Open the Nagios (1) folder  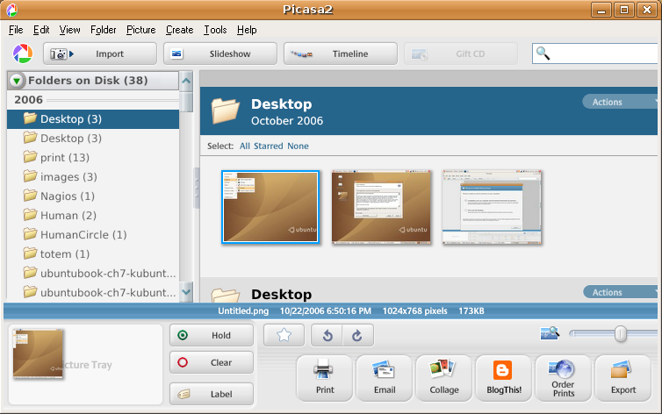tap(93, 196)
